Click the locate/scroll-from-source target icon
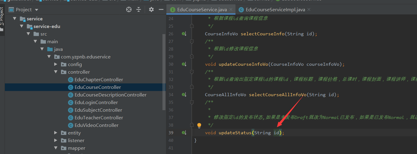 [129, 10]
